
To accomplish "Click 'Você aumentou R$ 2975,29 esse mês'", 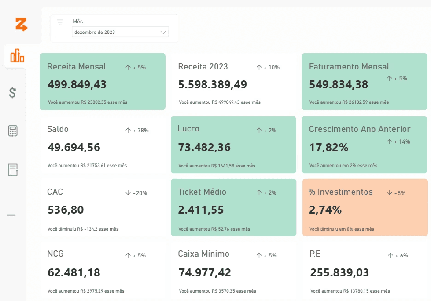I will [86, 291].
